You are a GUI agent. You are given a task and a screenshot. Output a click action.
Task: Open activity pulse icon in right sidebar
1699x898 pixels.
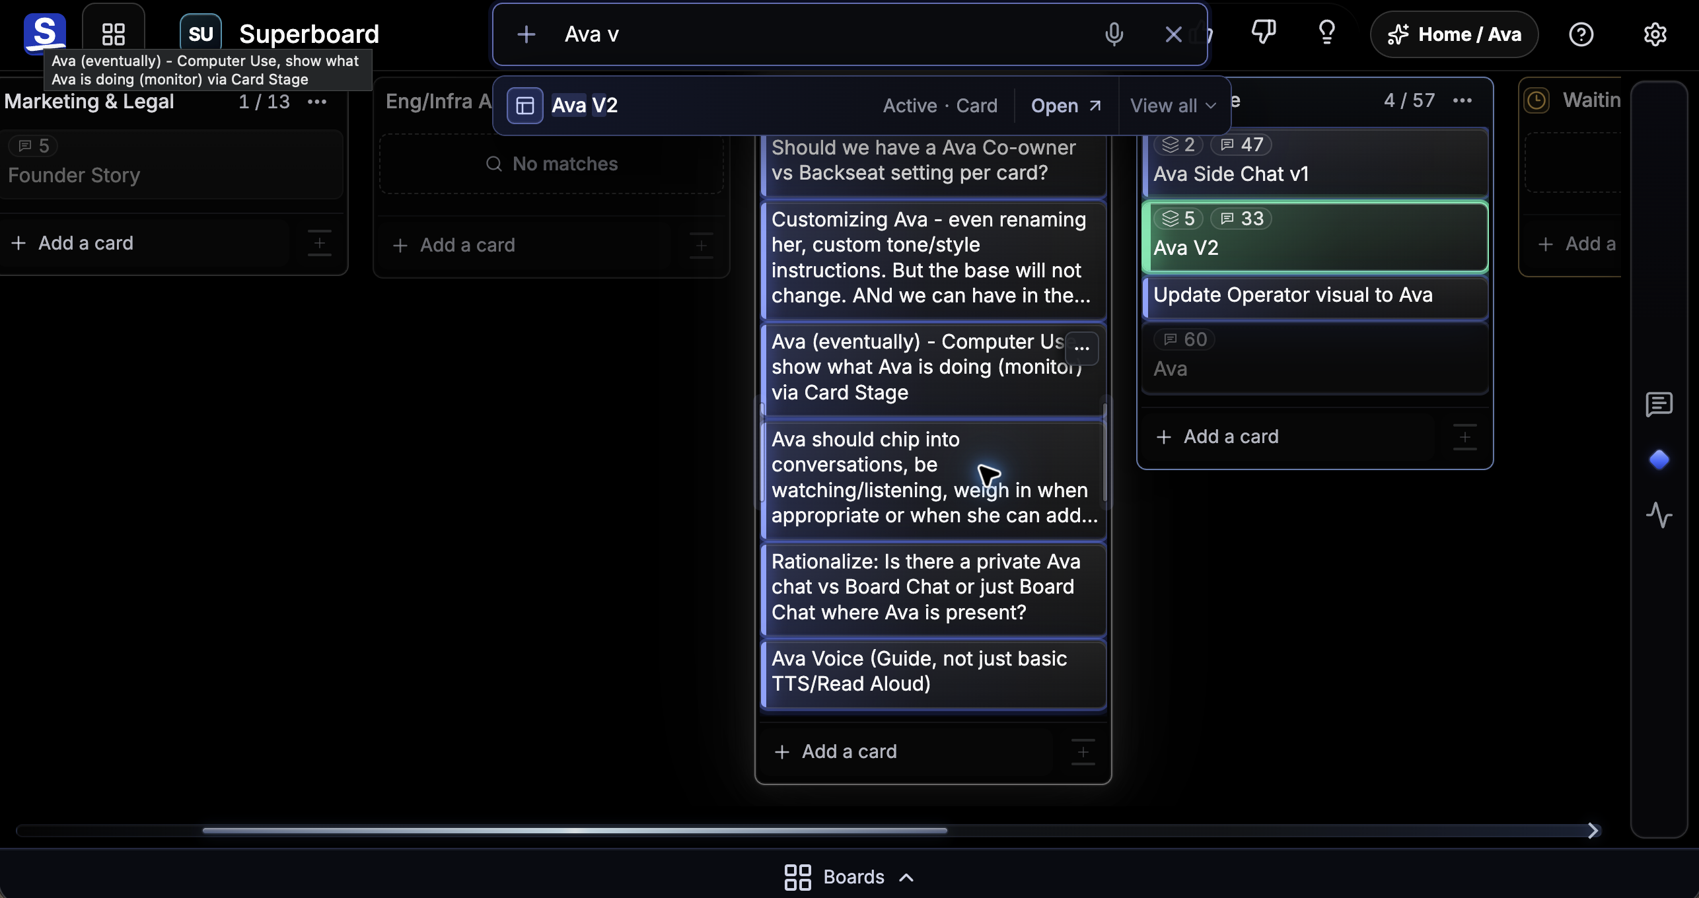[1659, 515]
